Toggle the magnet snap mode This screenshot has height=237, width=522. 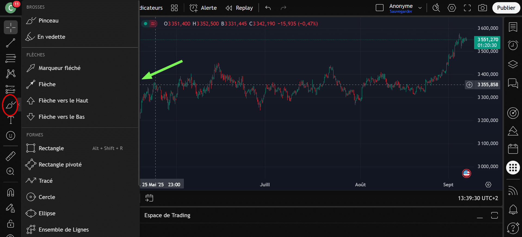click(11, 193)
